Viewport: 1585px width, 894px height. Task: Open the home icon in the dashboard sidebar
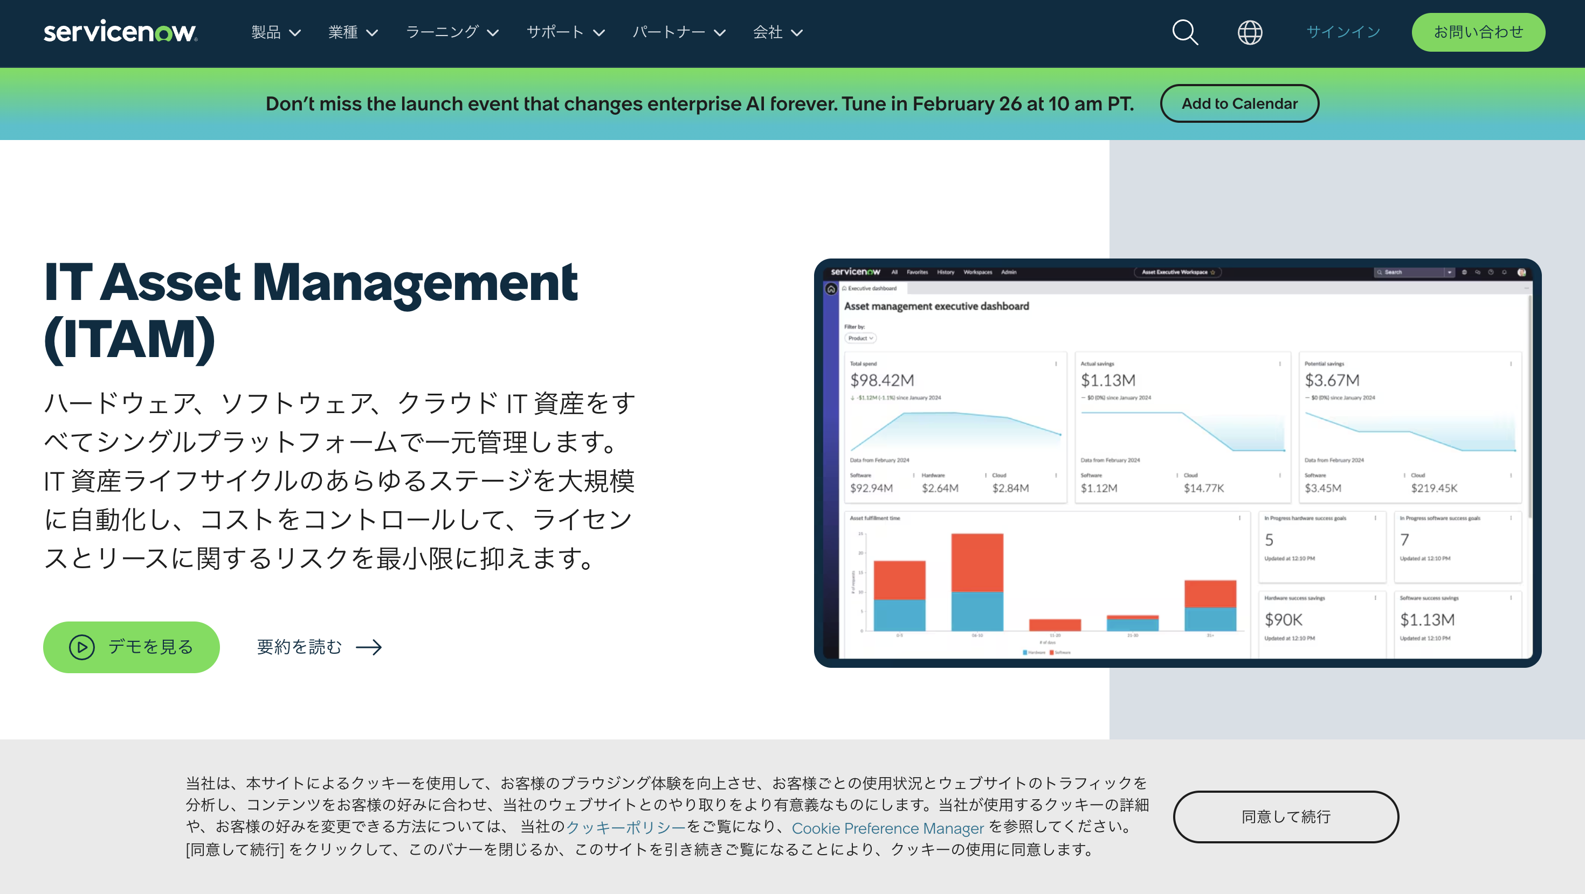click(832, 288)
